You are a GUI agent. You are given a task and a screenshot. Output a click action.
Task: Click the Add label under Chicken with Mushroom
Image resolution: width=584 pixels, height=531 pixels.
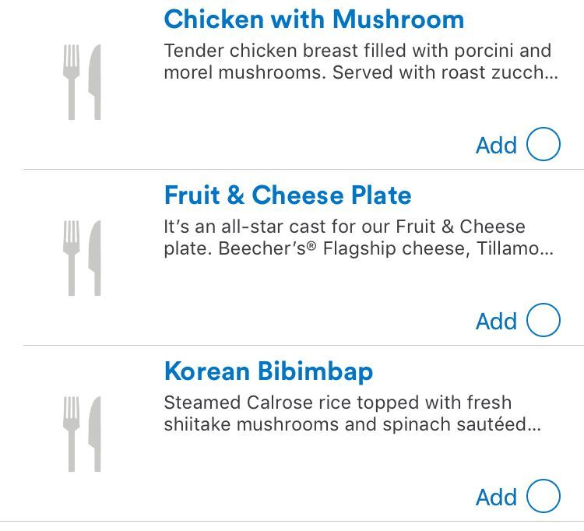coord(496,146)
